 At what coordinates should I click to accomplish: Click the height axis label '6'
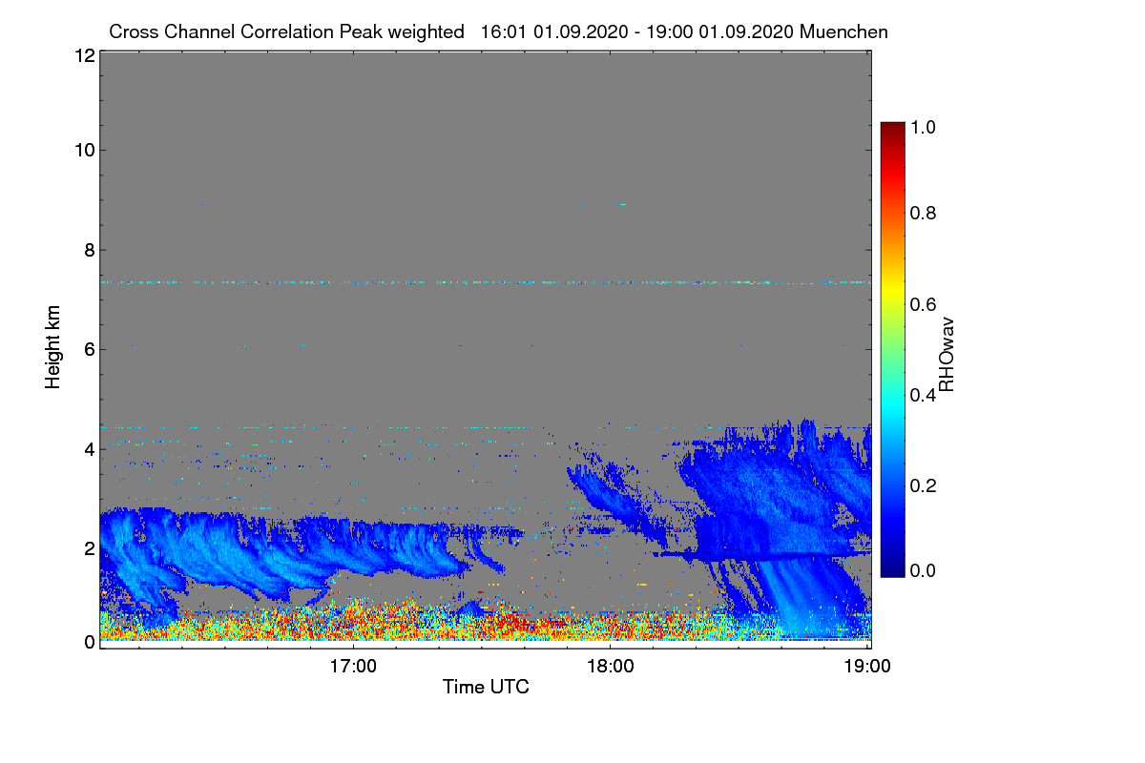tap(89, 349)
